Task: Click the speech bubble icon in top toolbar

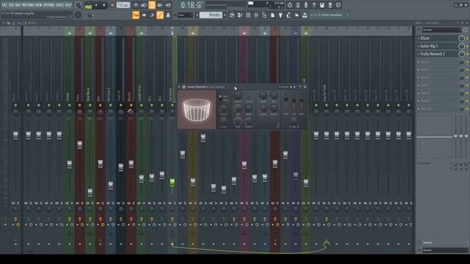Action: tap(338, 5)
